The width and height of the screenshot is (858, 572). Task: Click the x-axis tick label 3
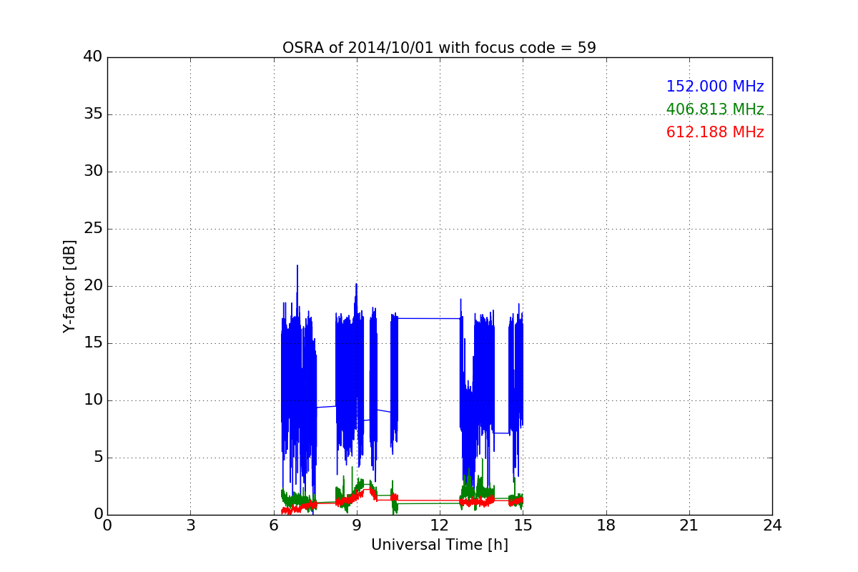(x=190, y=526)
